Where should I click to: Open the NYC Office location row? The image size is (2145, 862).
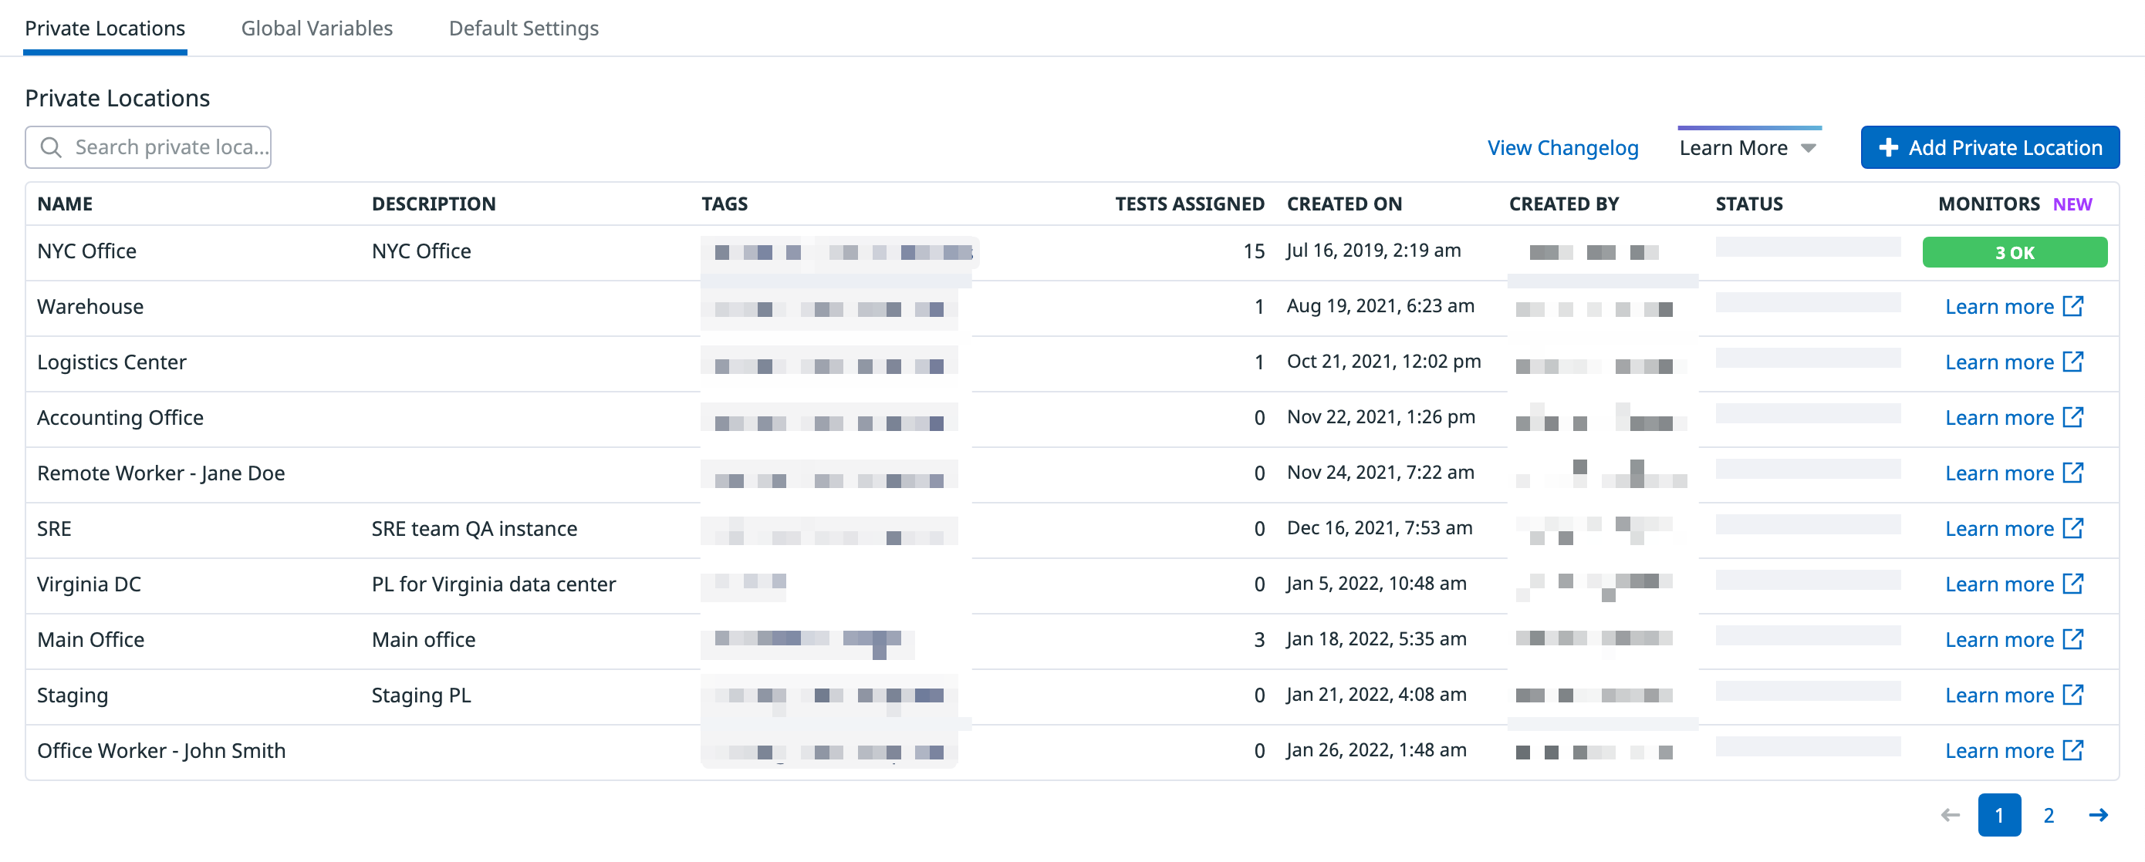(1072, 252)
